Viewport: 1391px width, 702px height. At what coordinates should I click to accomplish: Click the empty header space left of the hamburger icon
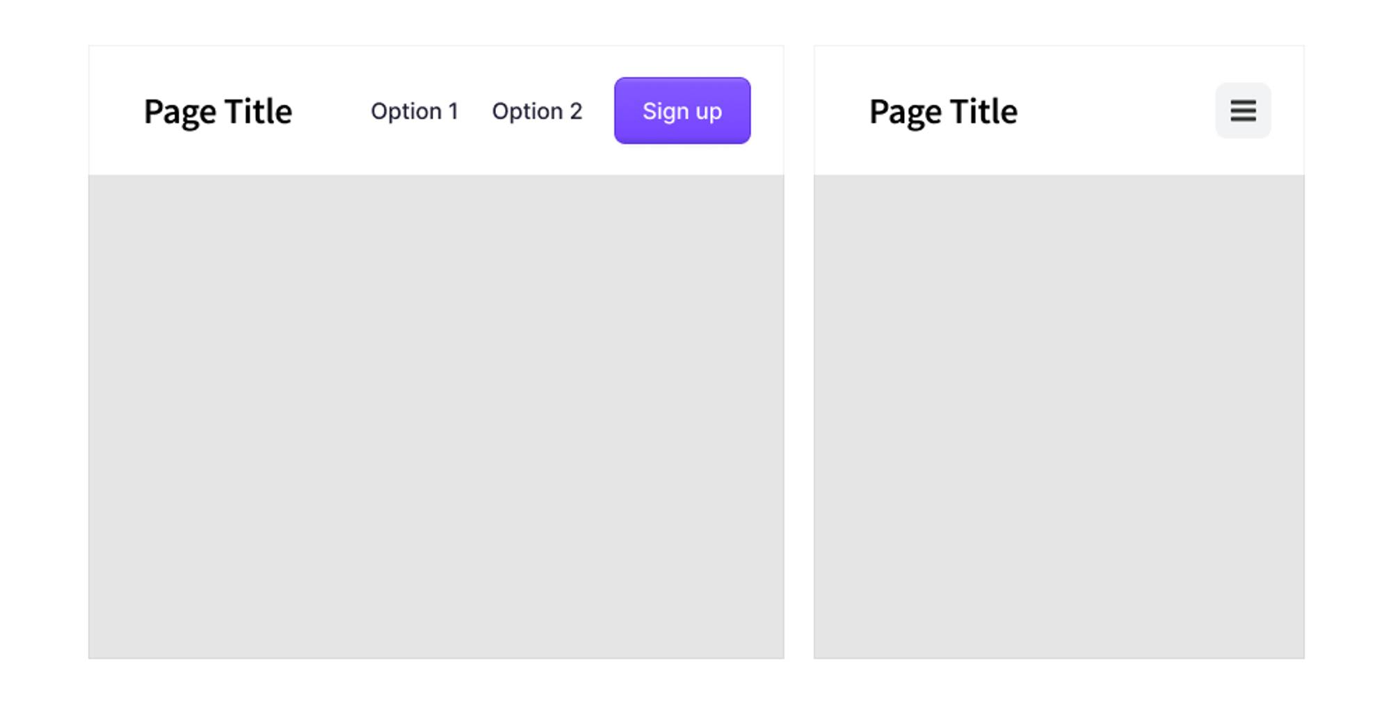[x=1116, y=111]
